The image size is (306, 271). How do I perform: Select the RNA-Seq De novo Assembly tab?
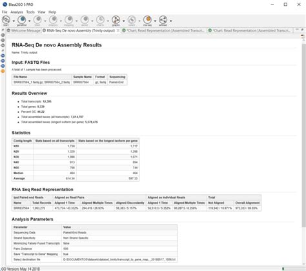81,30
